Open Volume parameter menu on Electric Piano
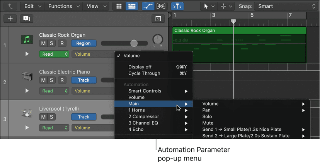 point(93,91)
